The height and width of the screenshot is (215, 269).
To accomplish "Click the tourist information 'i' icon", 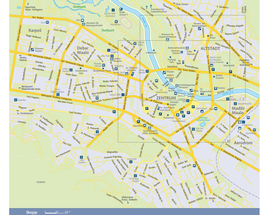I will point(182,112).
